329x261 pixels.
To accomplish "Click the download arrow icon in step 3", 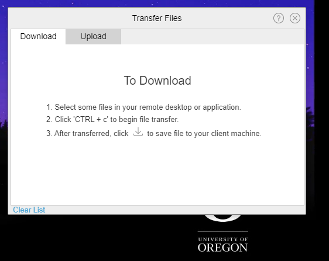I will pyautogui.click(x=138, y=132).
